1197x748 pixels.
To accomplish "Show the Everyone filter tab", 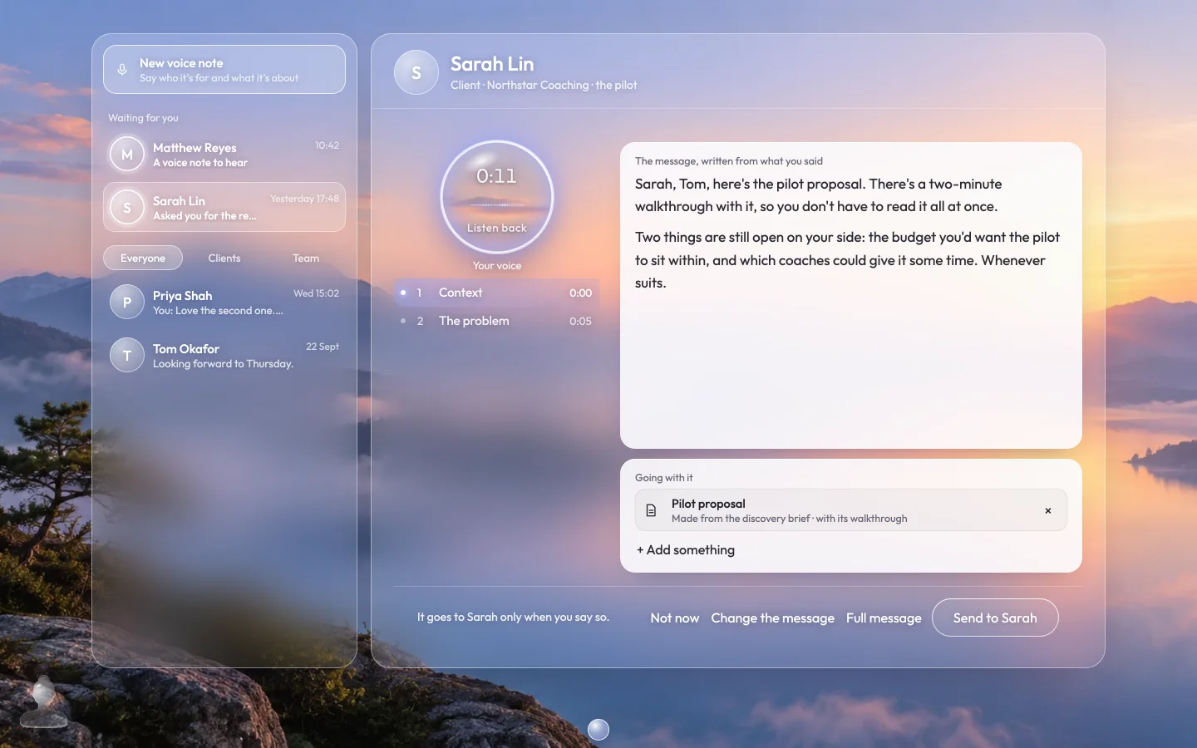I will pos(143,258).
